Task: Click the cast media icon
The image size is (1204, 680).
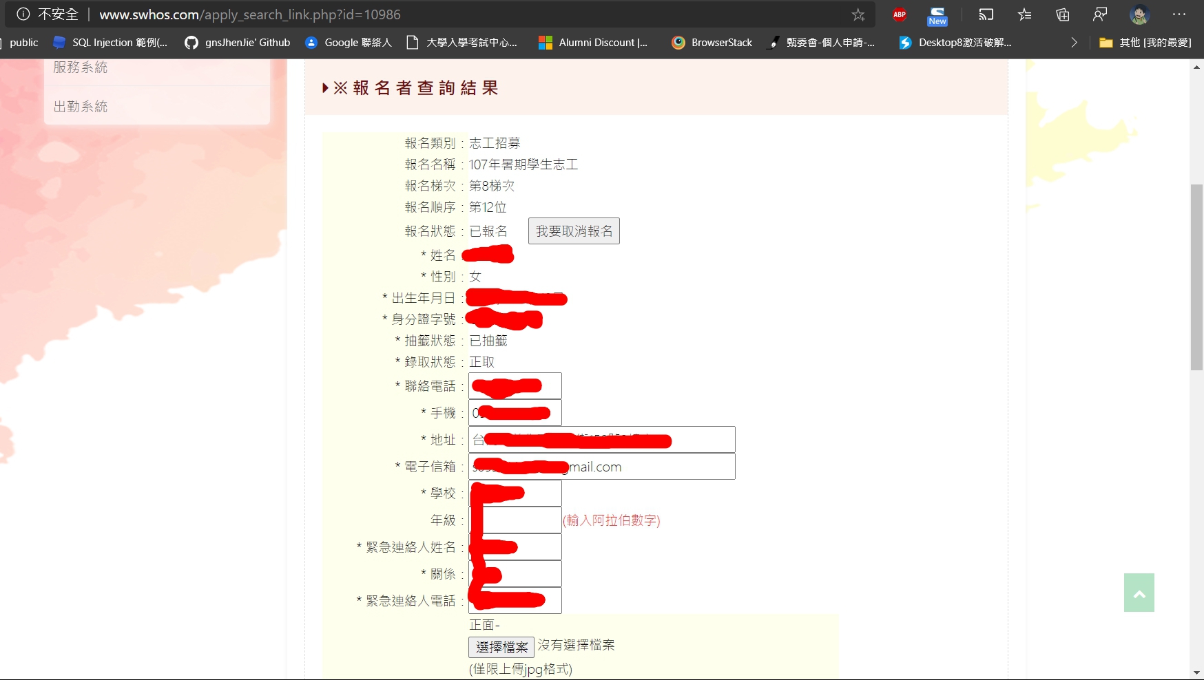Action: pyautogui.click(x=986, y=14)
